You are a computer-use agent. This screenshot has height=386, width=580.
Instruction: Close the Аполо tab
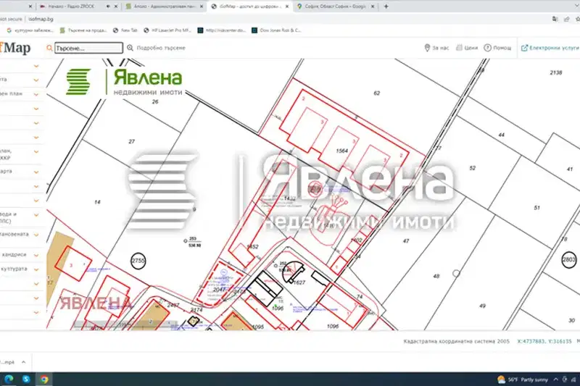pyautogui.click(x=202, y=7)
